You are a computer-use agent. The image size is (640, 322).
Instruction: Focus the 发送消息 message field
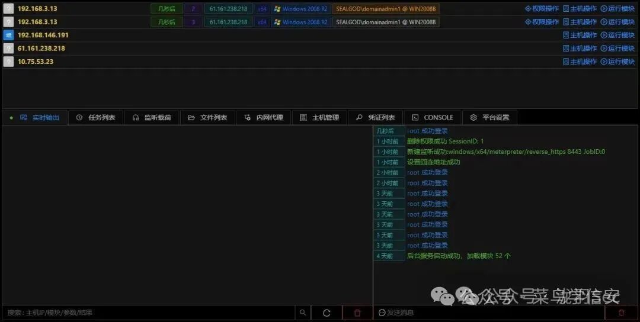pos(489,313)
